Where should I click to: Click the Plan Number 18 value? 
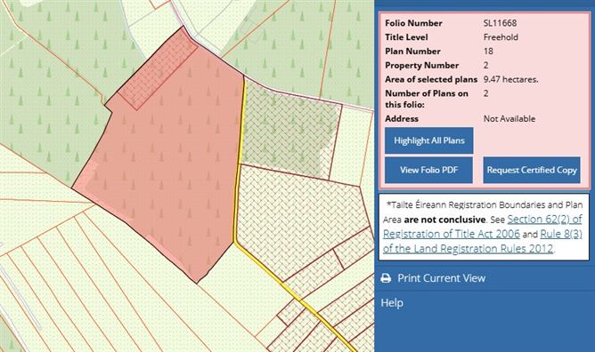(488, 51)
